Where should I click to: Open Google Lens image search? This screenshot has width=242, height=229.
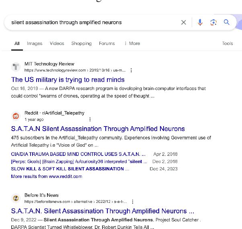pyautogui.click(x=213, y=22)
